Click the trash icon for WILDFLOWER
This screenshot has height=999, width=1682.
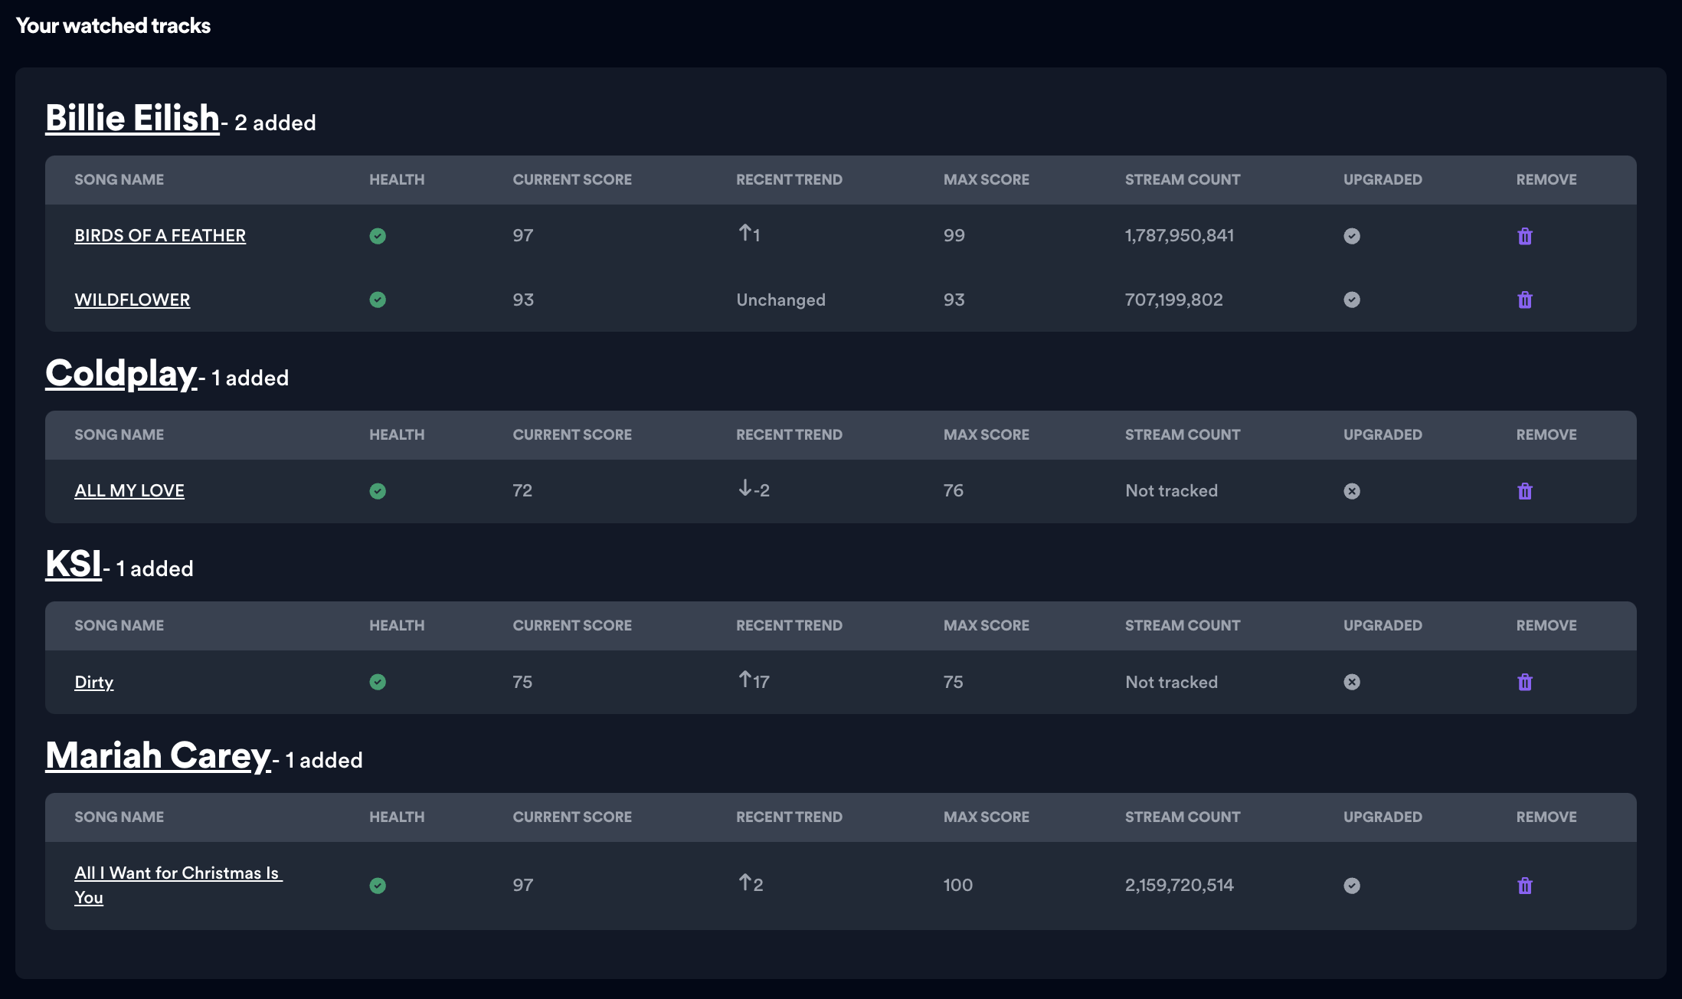click(1525, 300)
